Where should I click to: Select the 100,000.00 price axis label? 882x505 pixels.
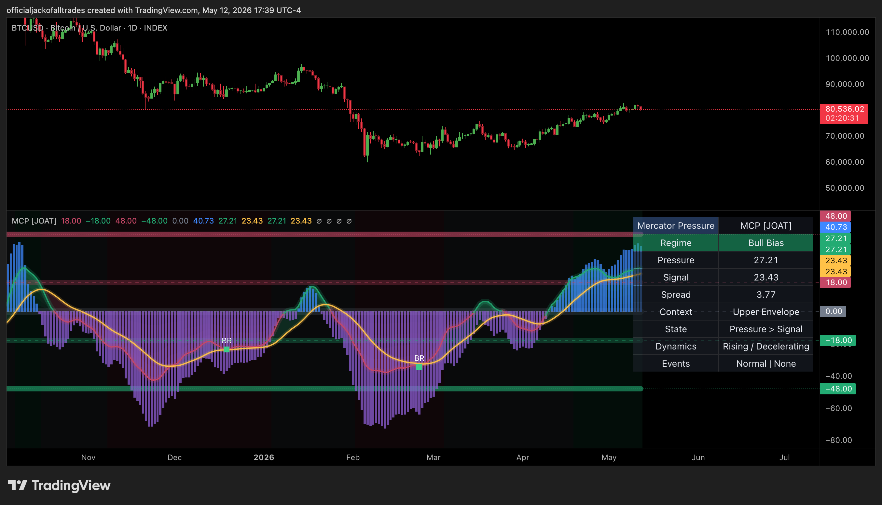tap(847, 58)
